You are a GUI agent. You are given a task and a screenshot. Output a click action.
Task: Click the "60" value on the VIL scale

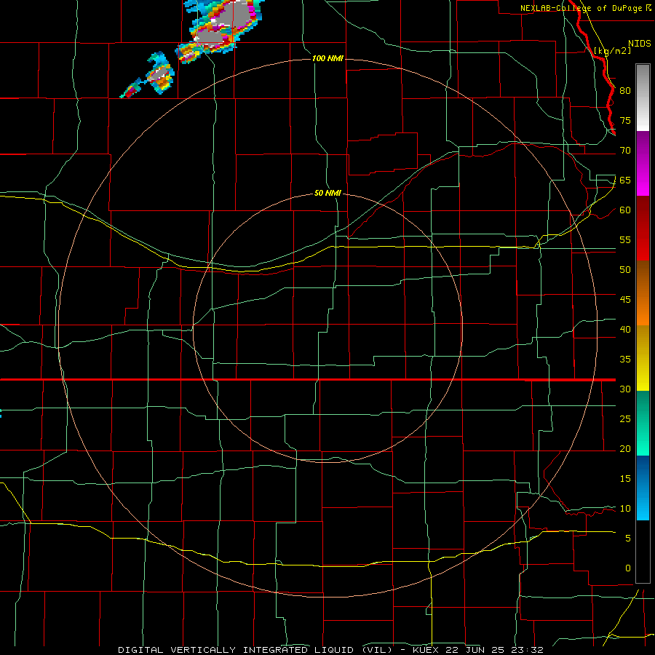(625, 210)
